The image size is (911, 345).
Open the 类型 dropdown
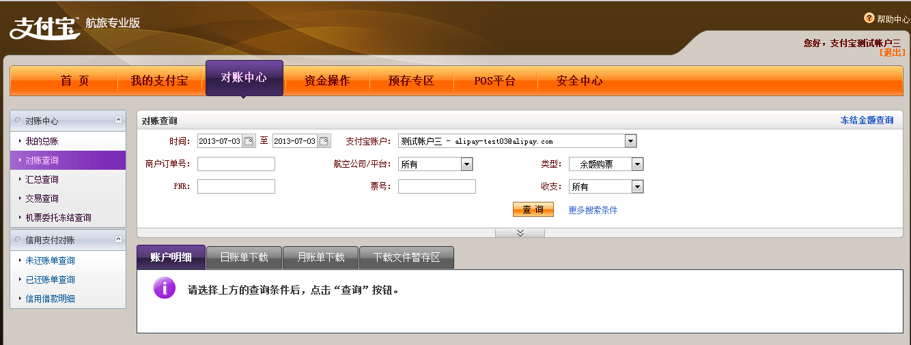(636, 164)
